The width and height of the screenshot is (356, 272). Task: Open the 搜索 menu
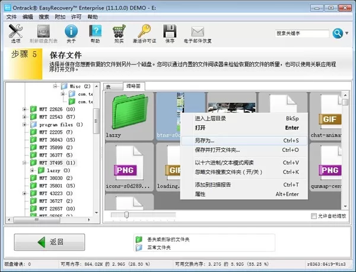click(x=44, y=17)
